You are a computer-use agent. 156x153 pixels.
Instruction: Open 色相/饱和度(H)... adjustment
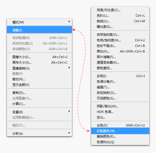click(120, 40)
